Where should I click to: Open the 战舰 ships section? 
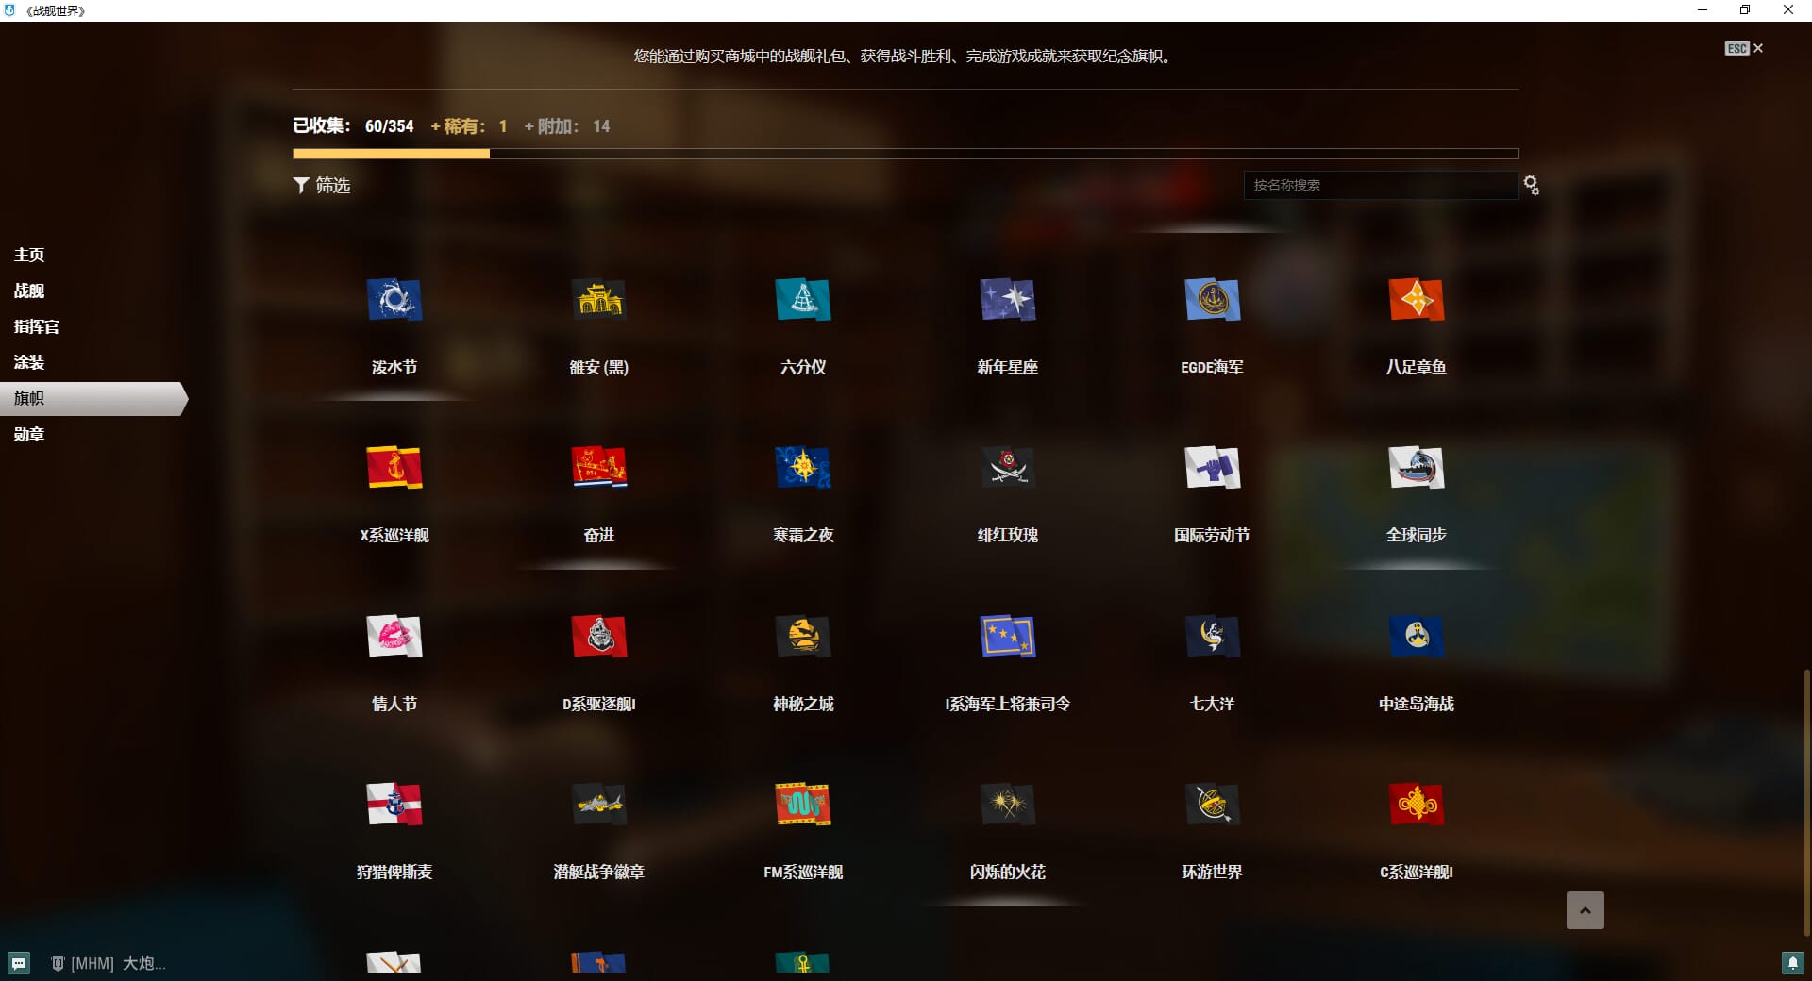[29, 291]
